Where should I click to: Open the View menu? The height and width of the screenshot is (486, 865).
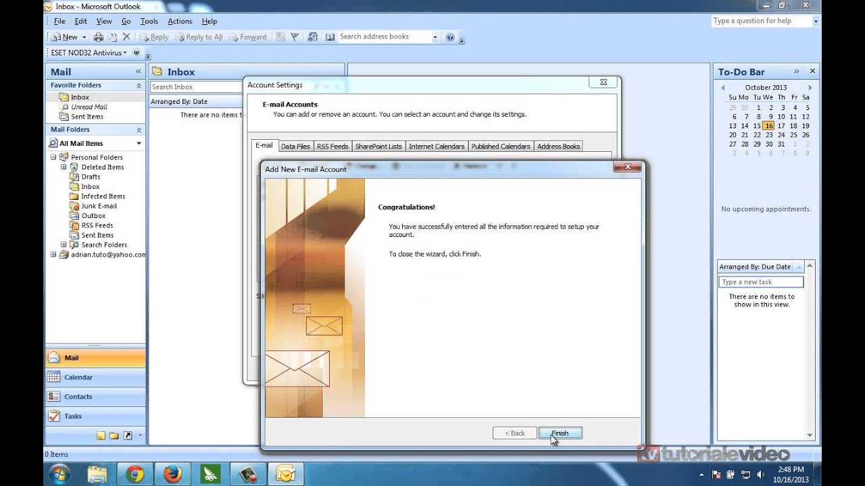[104, 22]
